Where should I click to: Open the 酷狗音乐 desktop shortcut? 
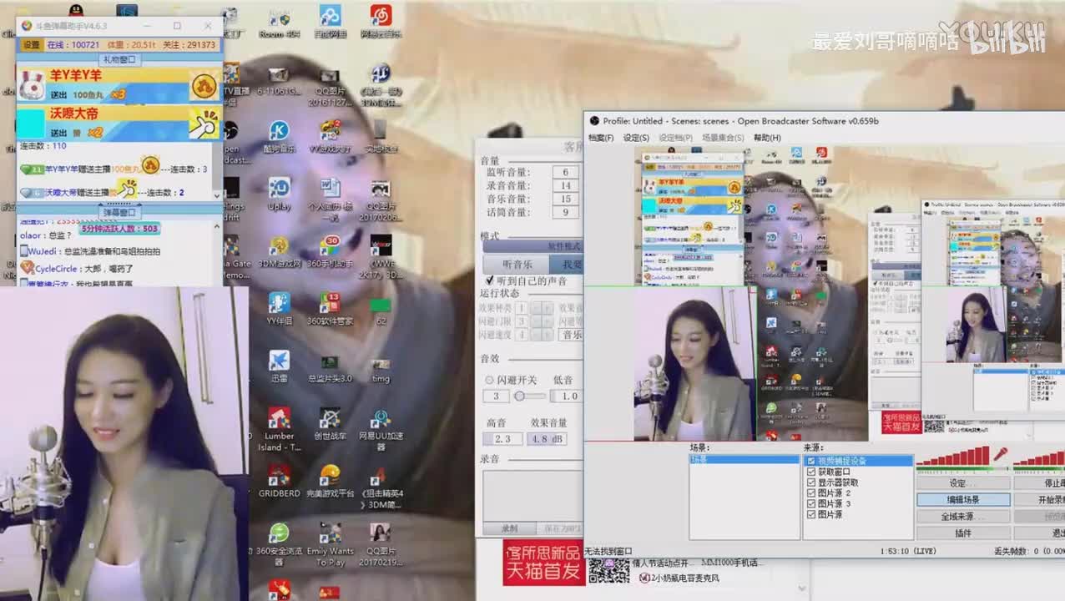click(x=280, y=137)
